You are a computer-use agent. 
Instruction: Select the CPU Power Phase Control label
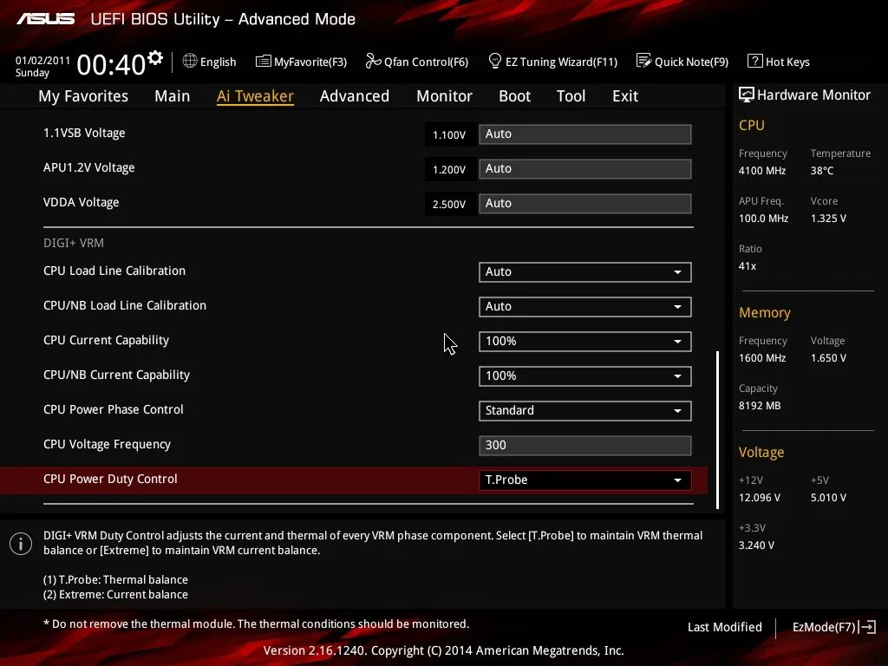114,409
